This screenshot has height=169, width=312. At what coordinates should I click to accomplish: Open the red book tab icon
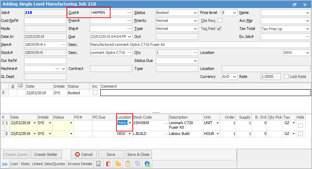(108, 164)
